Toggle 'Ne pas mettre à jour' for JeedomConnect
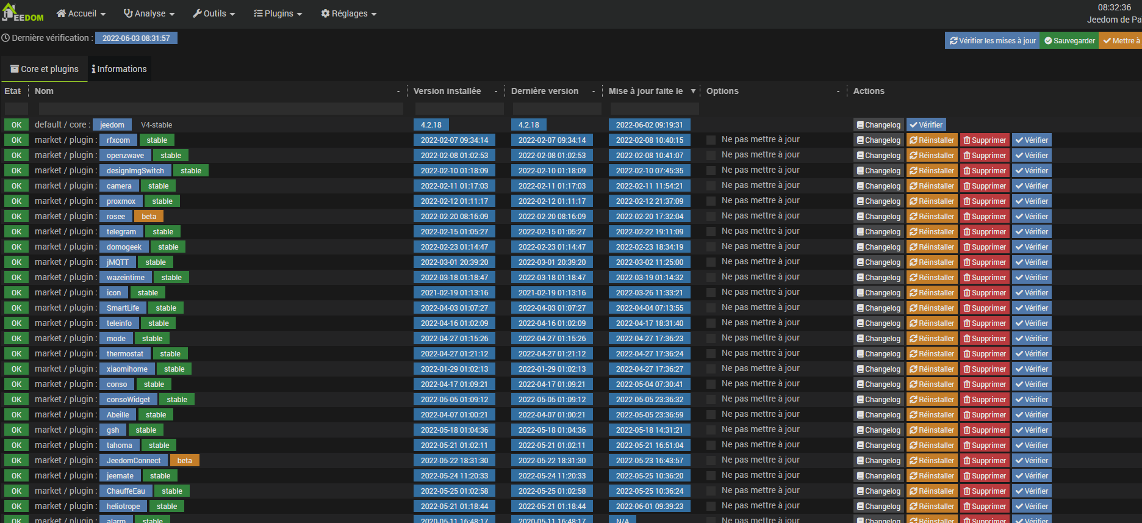Image resolution: width=1142 pixels, height=523 pixels. click(x=711, y=461)
